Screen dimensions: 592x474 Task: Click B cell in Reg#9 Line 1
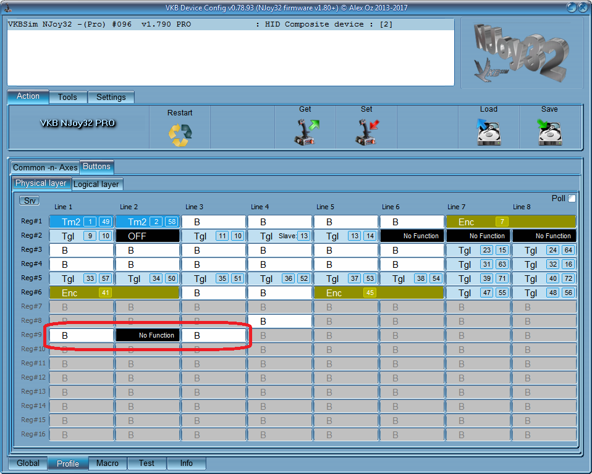tap(82, 335)
